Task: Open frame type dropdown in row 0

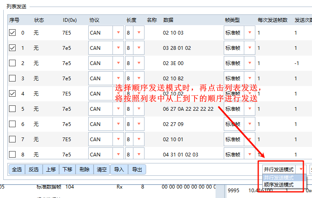Action: tap(250, 33)
